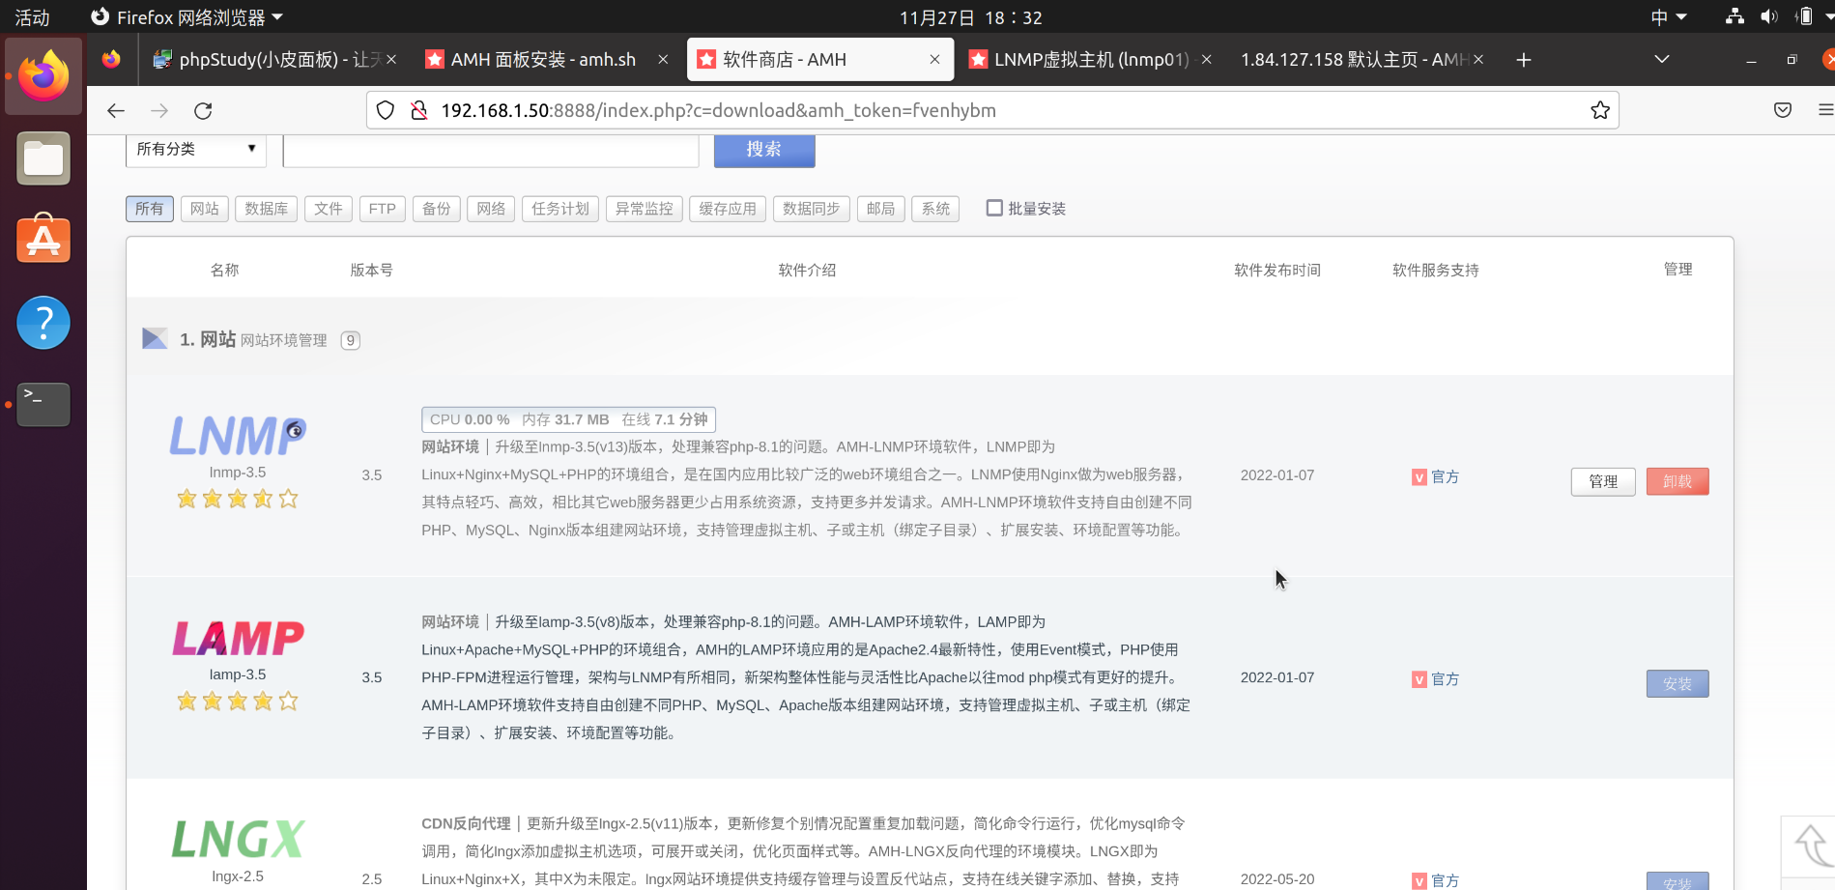Filter by the 网络 category
The height and width of the screenshot is (890, 1835).
491,209
